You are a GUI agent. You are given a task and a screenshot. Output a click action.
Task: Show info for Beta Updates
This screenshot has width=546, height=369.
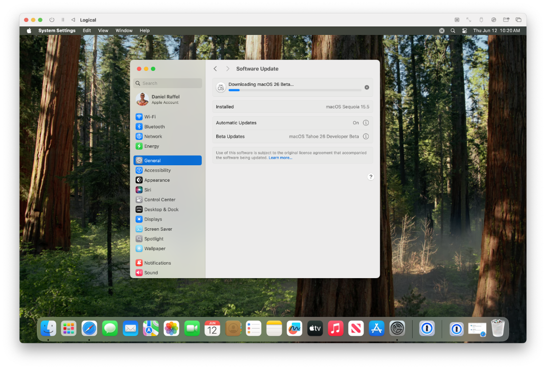366,136
